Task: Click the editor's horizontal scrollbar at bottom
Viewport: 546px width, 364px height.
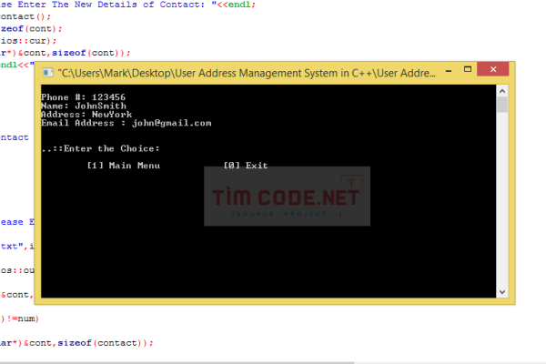Action: pos(177,362)
